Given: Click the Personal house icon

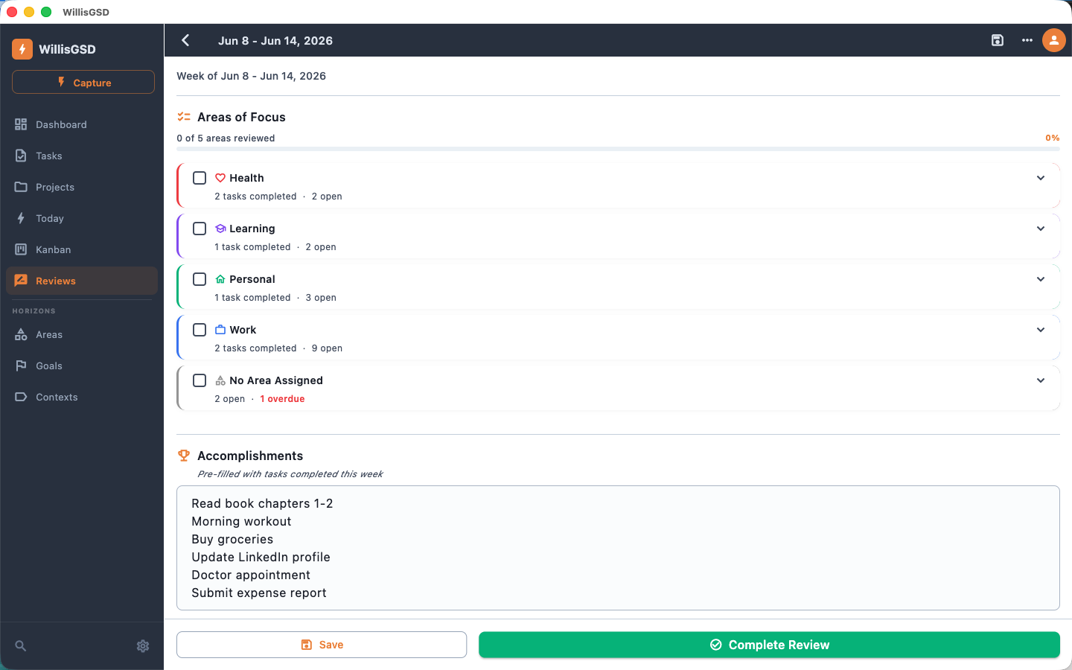Looking at the screenshot, I should click(220, 279).
